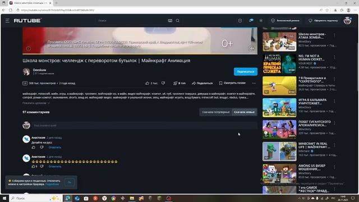Dislike the video with thumbs down

pos(163,83)
